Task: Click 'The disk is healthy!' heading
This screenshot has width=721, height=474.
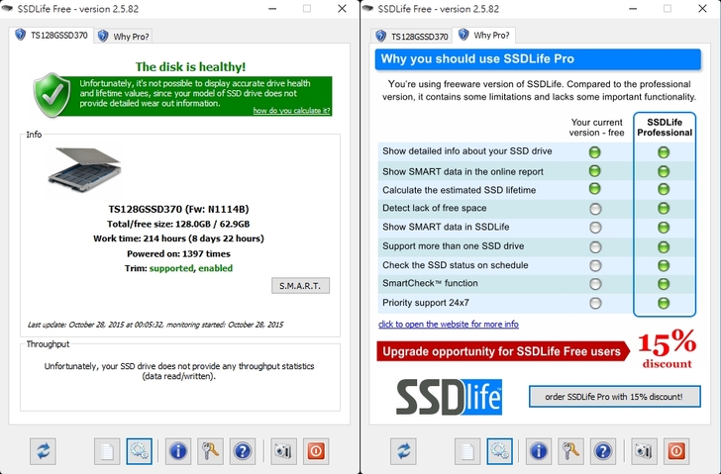Action: click(190, 67)
